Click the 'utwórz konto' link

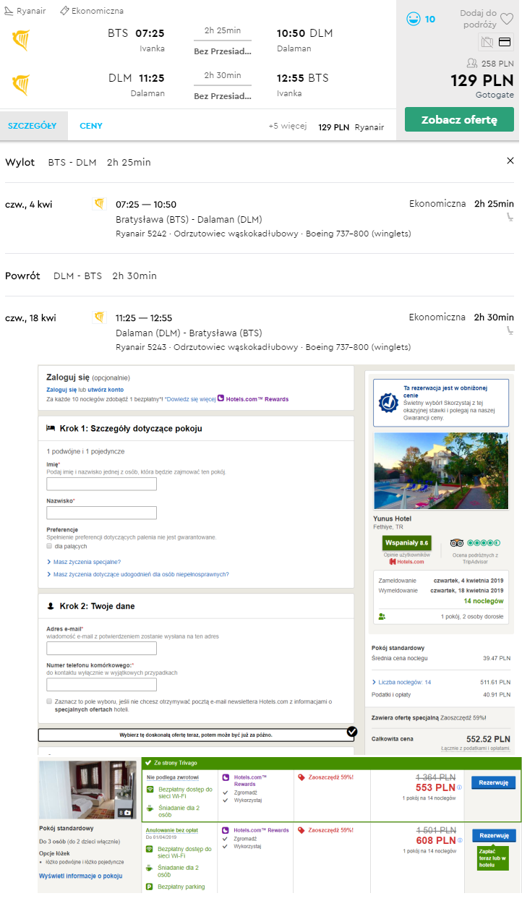coord(106,390)
